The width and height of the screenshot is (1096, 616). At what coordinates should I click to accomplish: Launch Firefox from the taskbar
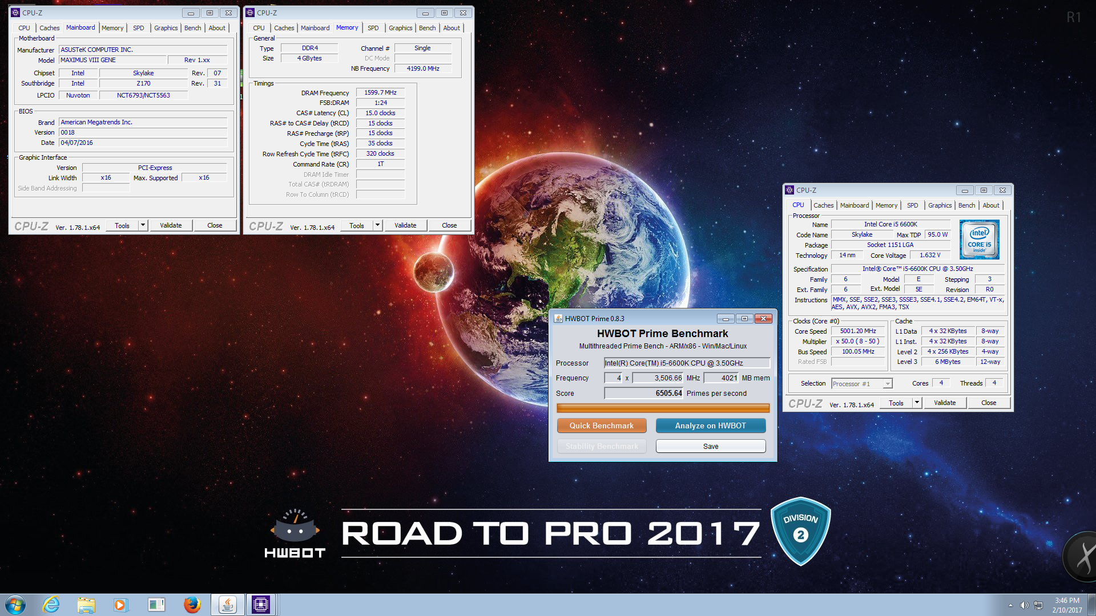[x=192, y=605]
